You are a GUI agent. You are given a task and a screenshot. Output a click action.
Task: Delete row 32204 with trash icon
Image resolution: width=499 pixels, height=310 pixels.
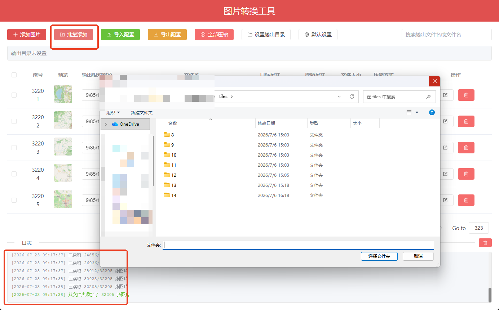(x=466, y=174)
